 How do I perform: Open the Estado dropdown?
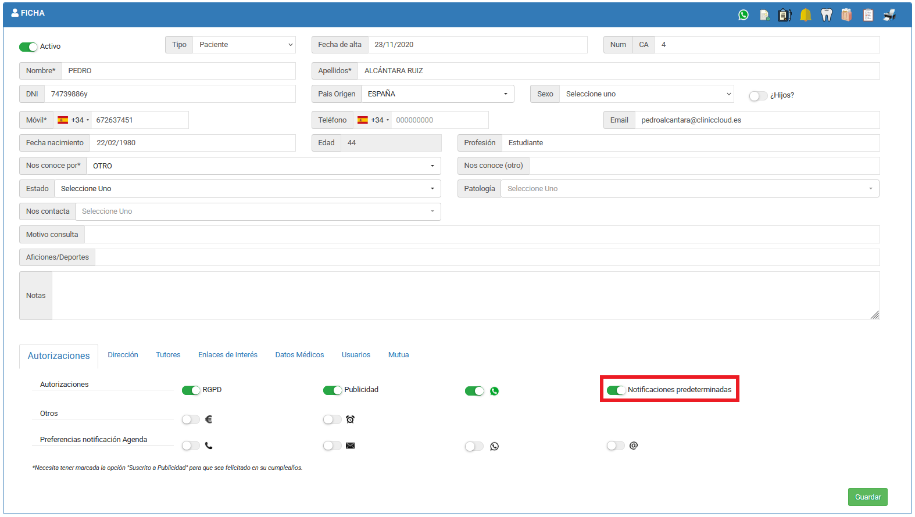tap(248, 188)
